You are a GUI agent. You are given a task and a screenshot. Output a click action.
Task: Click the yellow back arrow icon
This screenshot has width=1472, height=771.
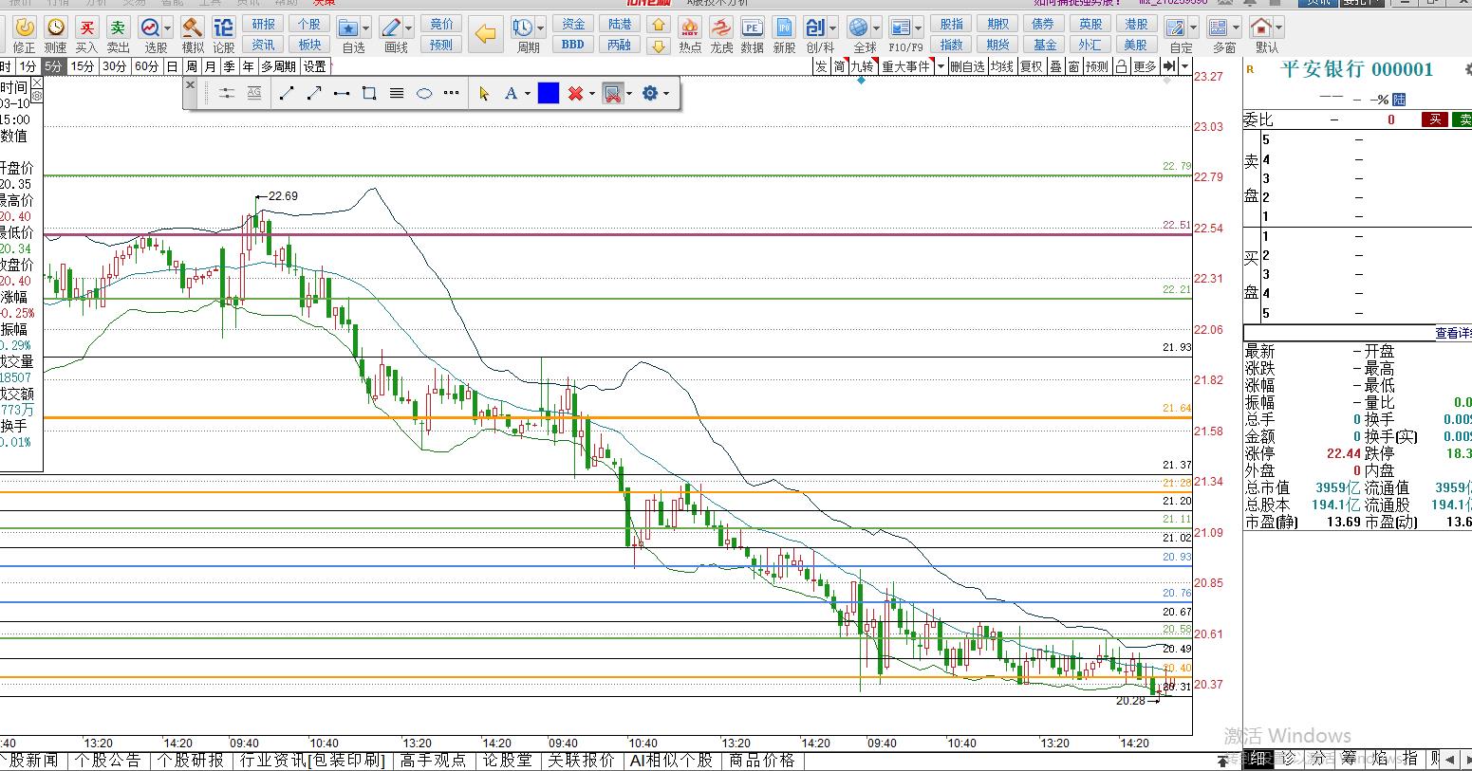[485, 35]
